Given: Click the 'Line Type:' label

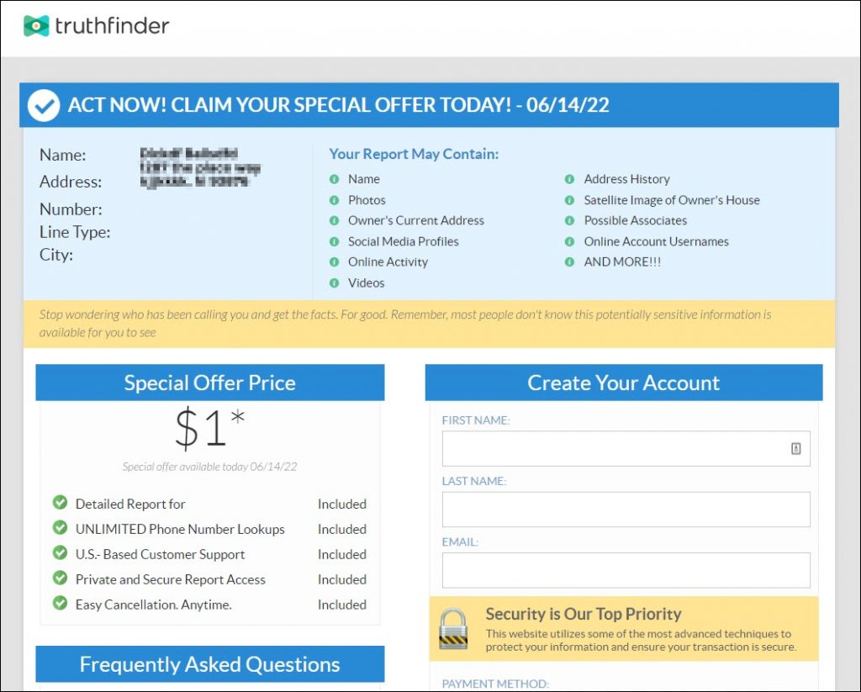Looking at the screenshot, I should 75,232.
